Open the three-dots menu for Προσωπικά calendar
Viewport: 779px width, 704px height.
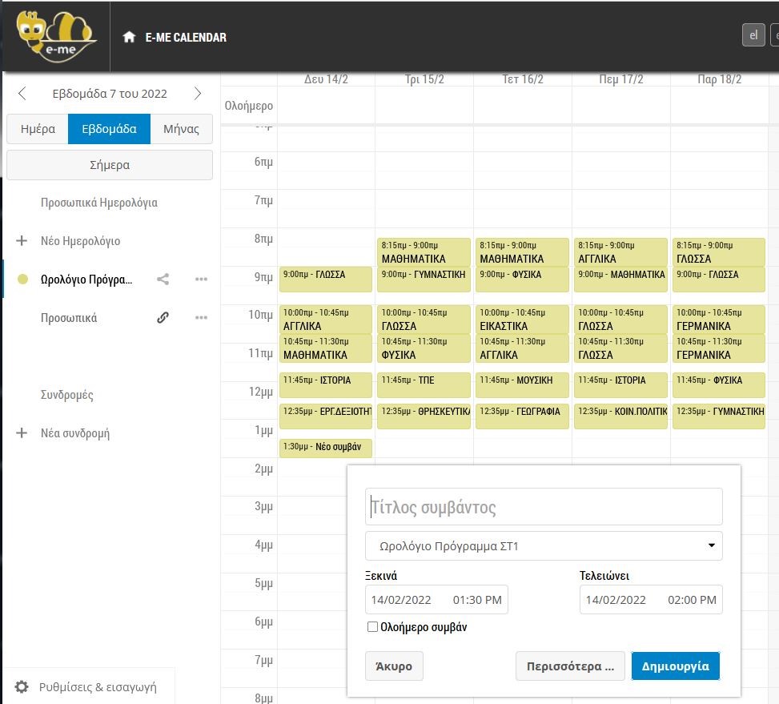[x=201, y=318]
